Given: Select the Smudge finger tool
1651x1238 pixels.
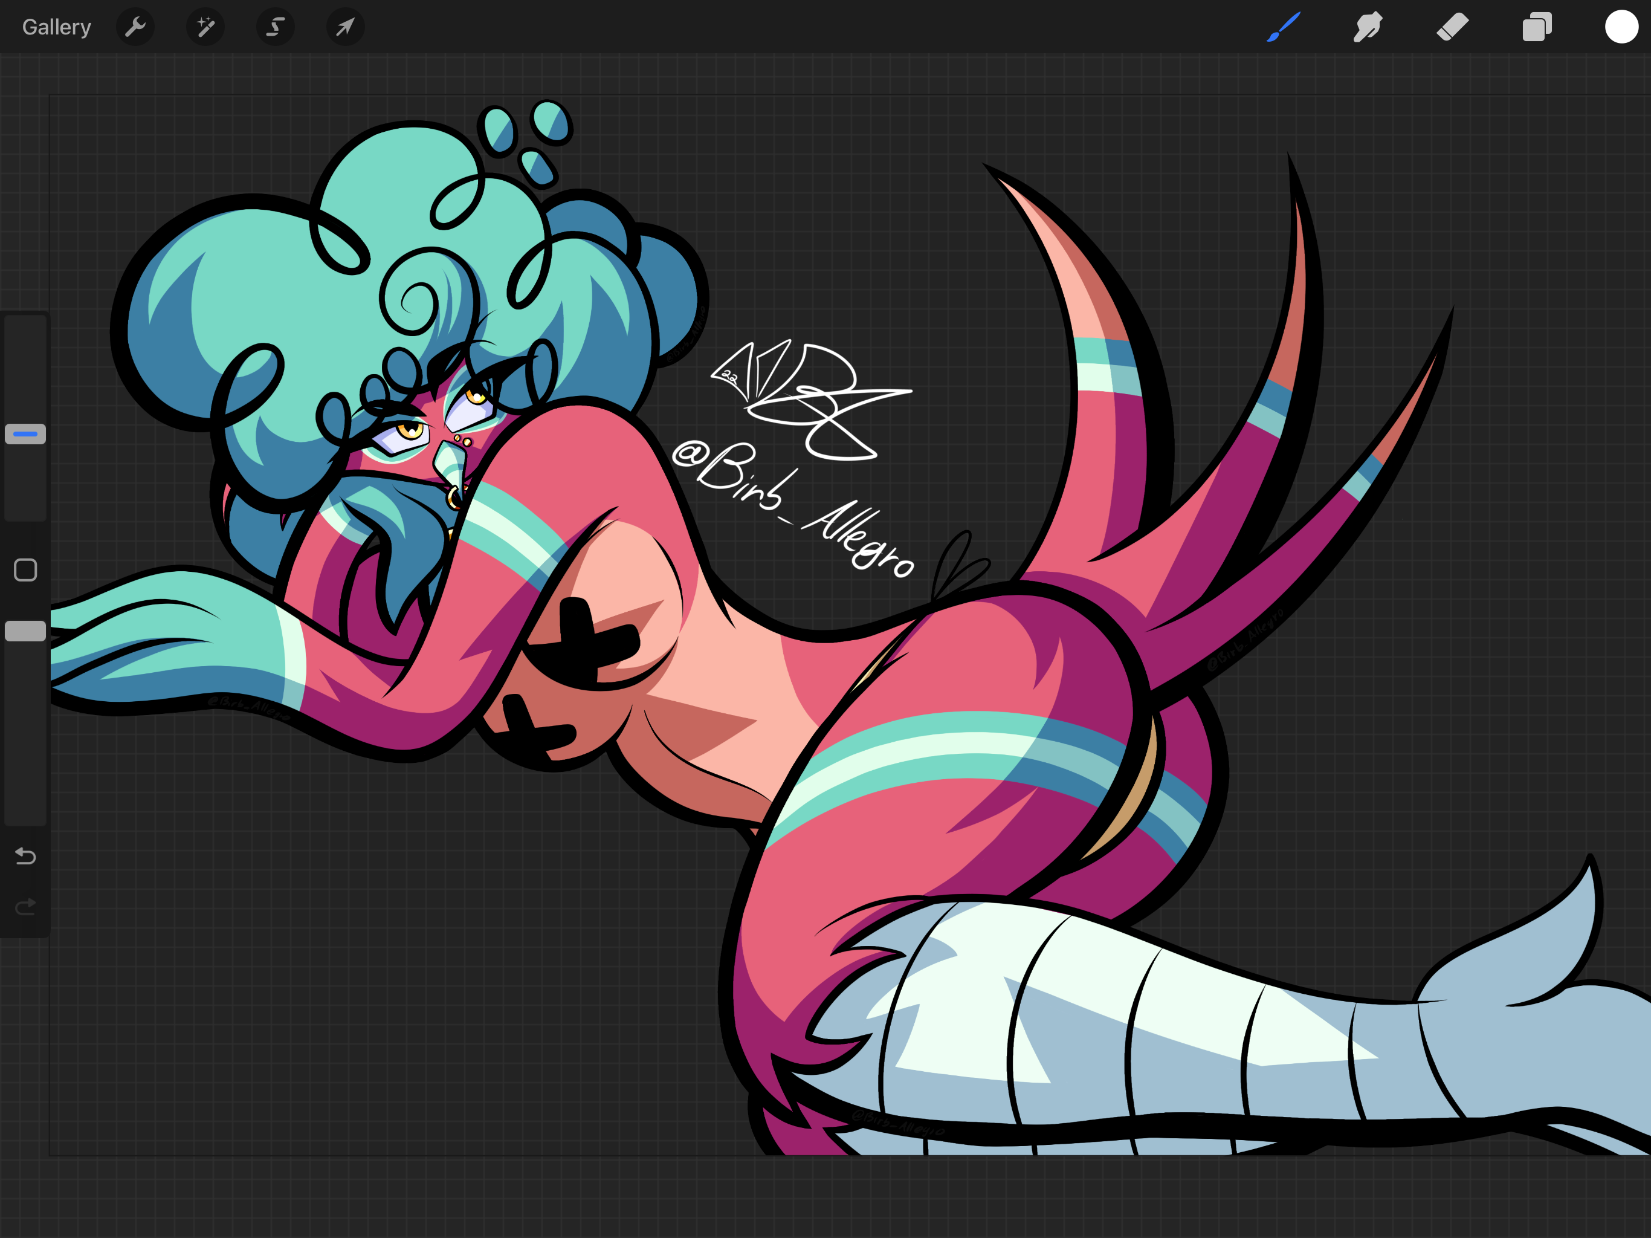Looking at the screenshot, I should pyautogui.click(x=1368, y=28).
